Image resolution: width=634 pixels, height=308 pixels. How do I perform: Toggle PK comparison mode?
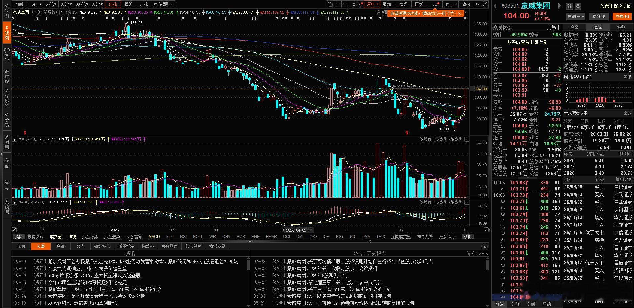(x=435, y=4)
